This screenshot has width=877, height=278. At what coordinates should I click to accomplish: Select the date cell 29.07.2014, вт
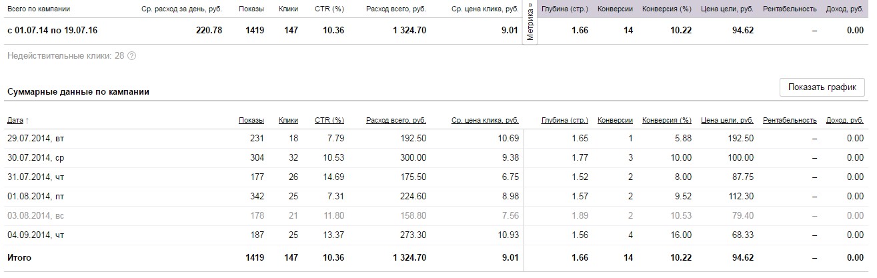pyautogui.click(x=35, y=139)
